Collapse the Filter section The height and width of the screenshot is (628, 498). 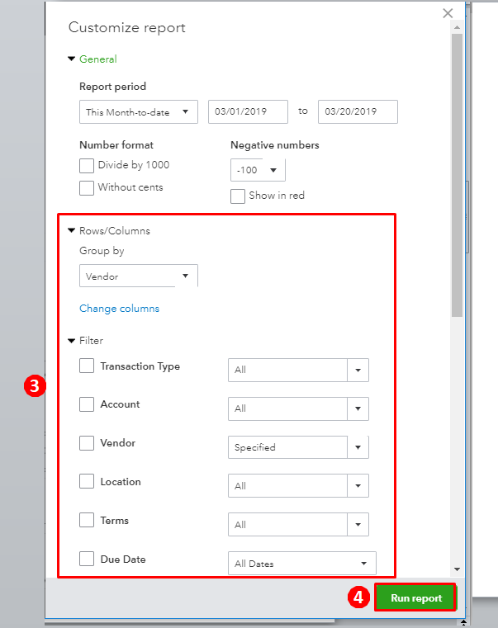[x=72, y=341]
